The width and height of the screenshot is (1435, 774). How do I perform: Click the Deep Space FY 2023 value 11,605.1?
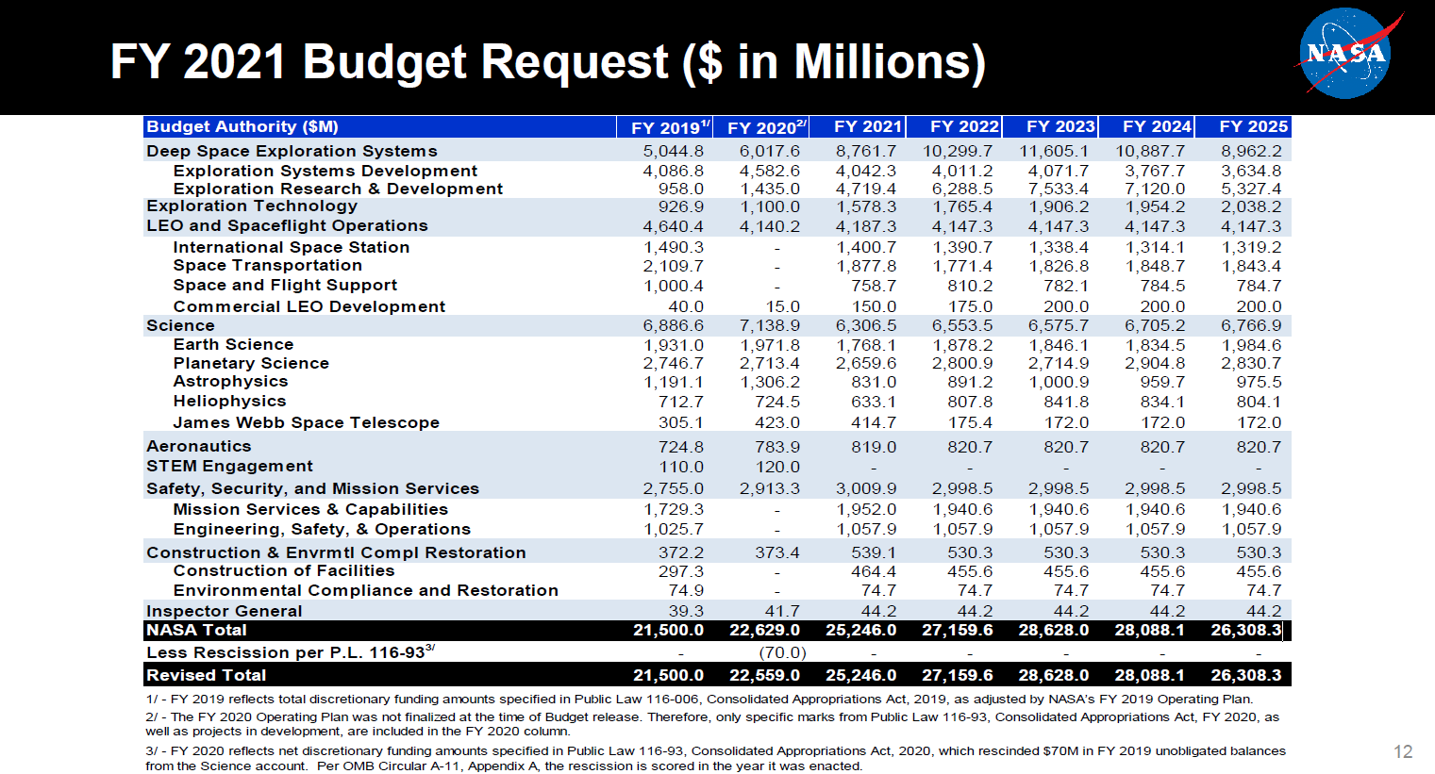click(1053, 151)
